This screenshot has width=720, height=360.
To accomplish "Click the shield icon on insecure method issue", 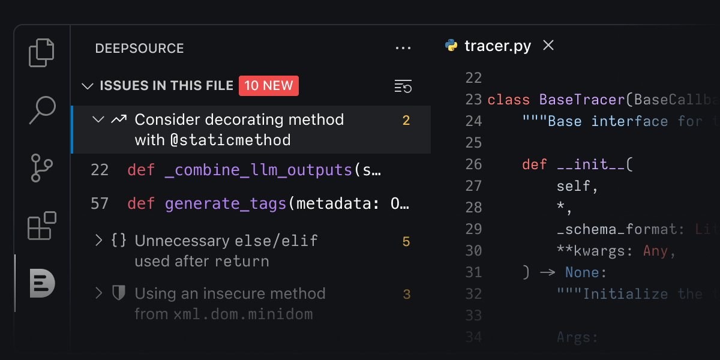I will coord(118,293).
